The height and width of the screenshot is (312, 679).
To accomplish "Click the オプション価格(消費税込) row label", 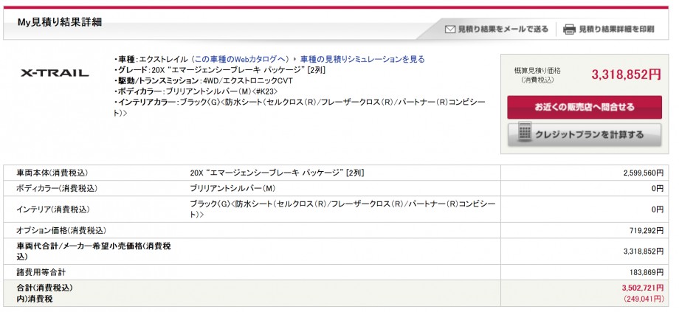I will pyautogui.click(x=61, y=230).
